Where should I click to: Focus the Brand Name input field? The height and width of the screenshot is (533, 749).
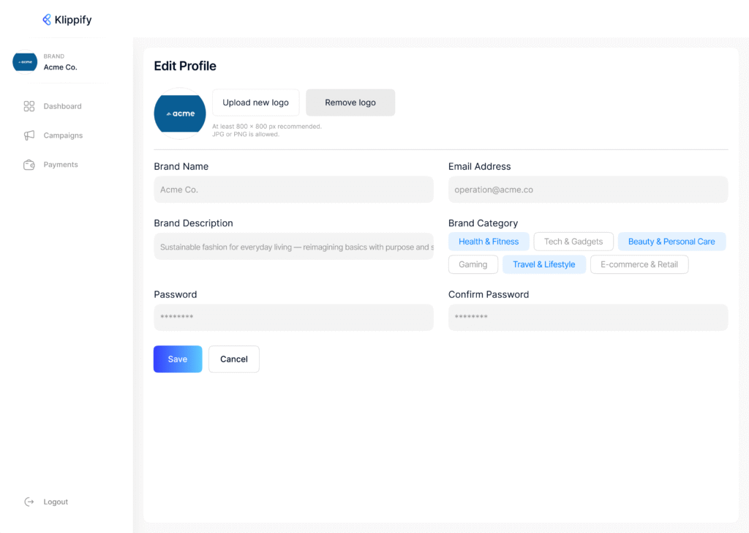[x=293, y=190]
